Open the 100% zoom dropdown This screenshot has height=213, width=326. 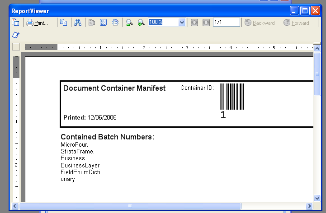[x=182, y=22]
